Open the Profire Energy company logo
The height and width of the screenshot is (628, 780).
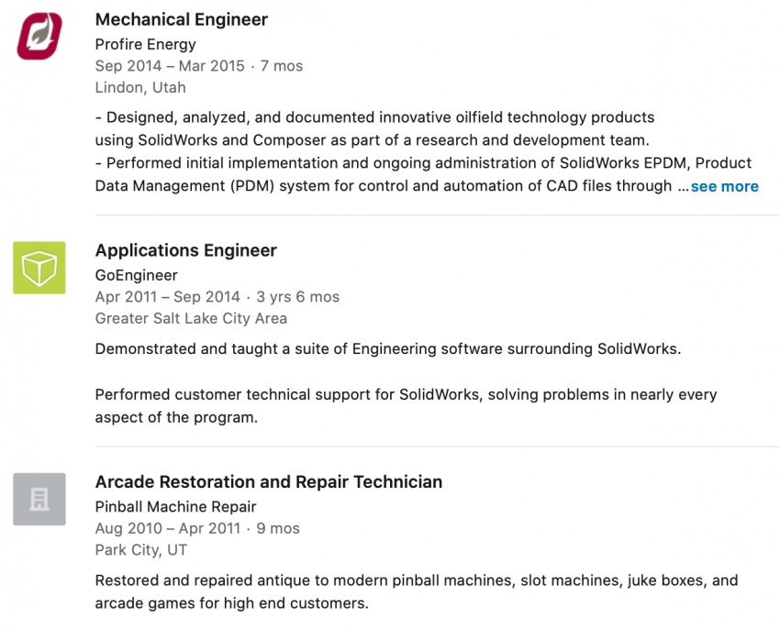pyautogui.click(x=39, y=37)
